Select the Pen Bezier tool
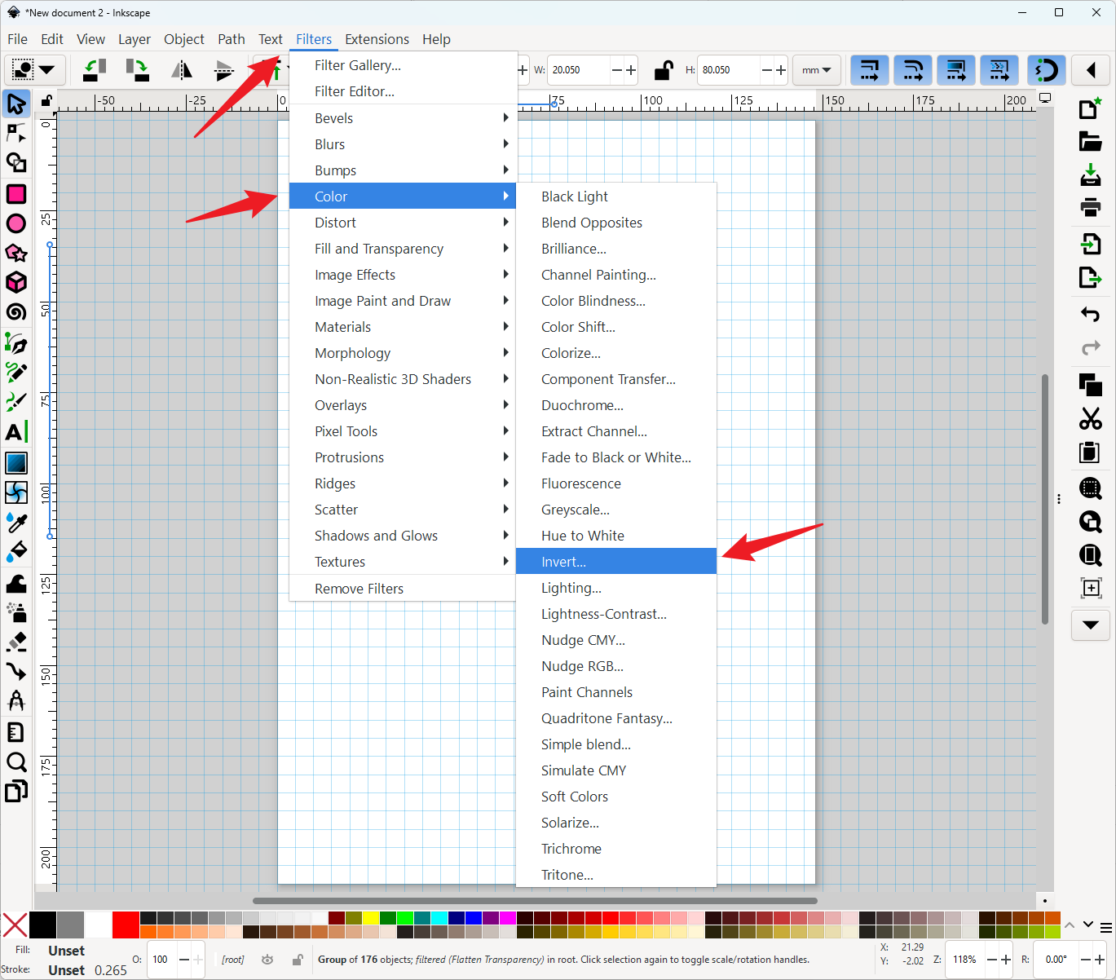 16,343
